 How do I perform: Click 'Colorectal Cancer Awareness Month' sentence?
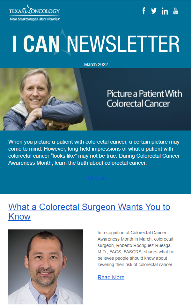[x=94, y=159]
